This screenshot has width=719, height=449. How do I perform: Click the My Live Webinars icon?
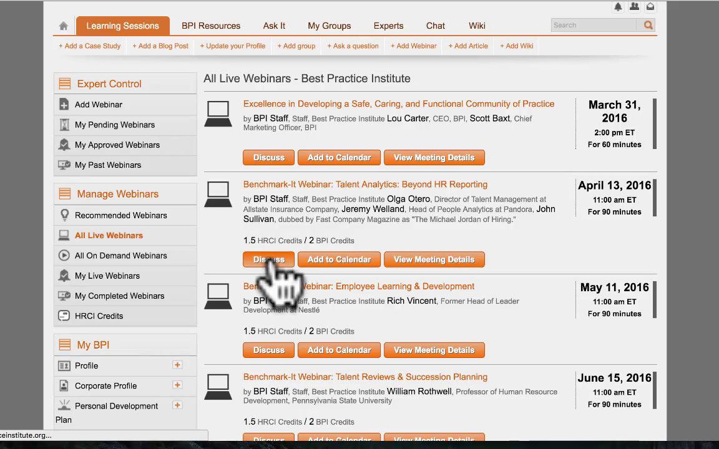[x=64, y=276]
